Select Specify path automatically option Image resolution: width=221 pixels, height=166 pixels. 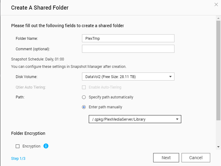[84, 97]
